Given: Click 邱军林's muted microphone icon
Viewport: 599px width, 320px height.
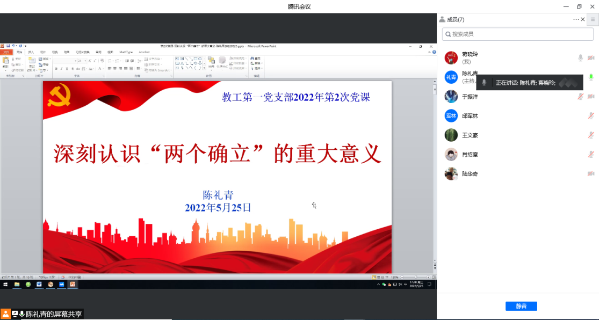Looking at the screenshot, I should [591, 116].
